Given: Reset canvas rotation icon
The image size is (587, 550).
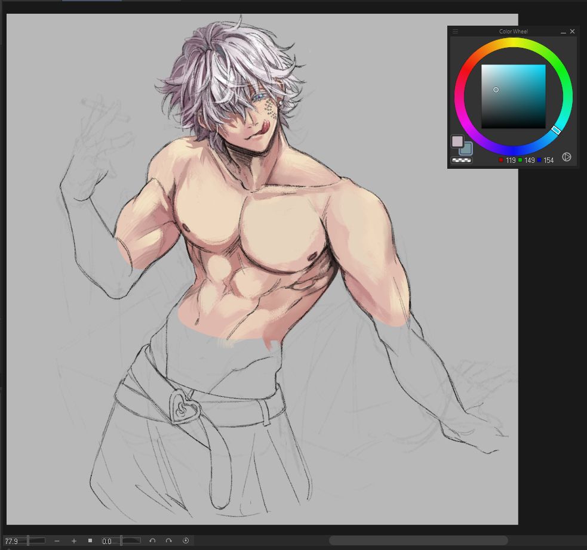Looking at the screenshot, I should [186, 540].
